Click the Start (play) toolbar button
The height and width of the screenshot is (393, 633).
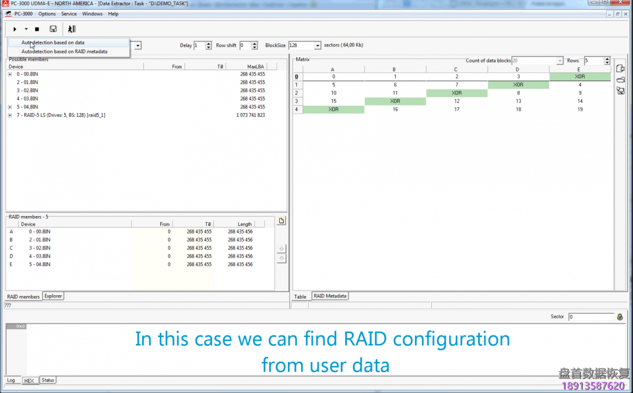pos(15,29)
